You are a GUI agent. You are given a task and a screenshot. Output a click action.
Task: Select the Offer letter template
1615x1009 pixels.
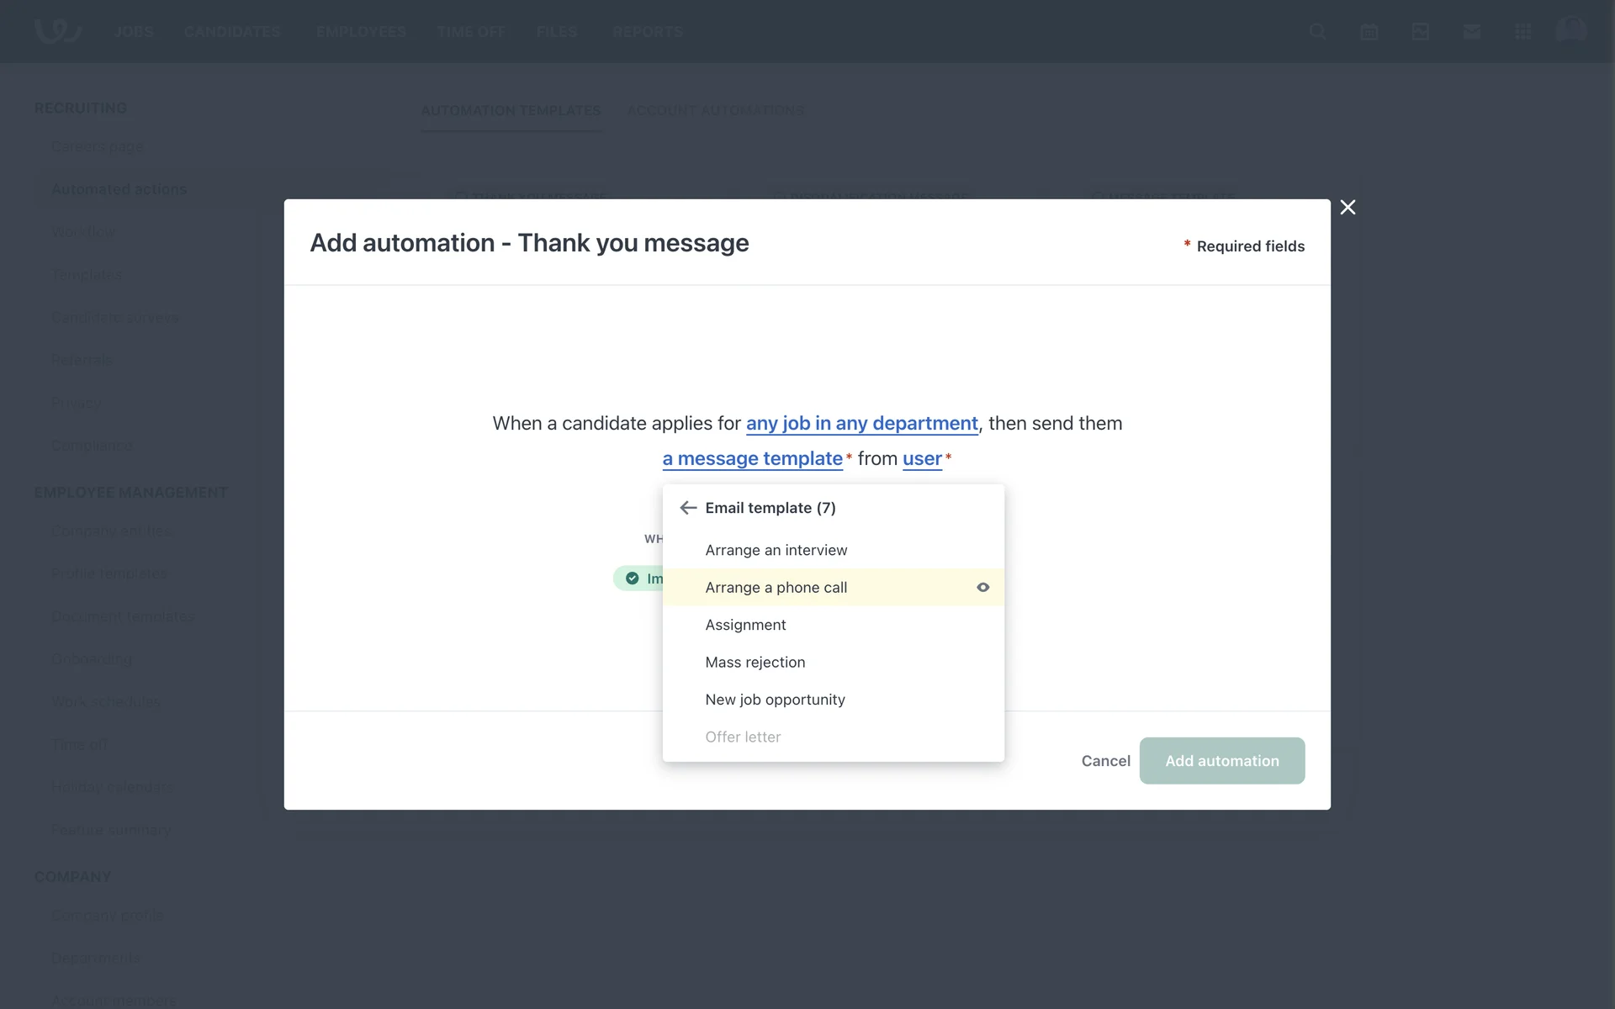[743, 737]
